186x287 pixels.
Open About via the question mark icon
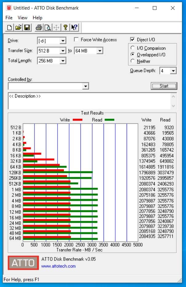point(65,27)
